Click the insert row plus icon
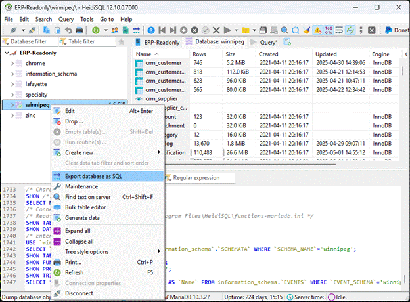This screenshot has height=302, width=410. pyautogui.click(x=183, y=30)
